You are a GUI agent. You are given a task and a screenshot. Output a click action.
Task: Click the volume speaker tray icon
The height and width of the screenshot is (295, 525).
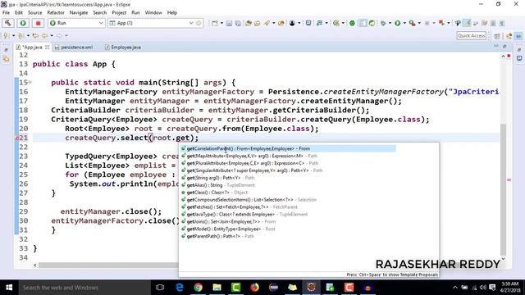483,288
